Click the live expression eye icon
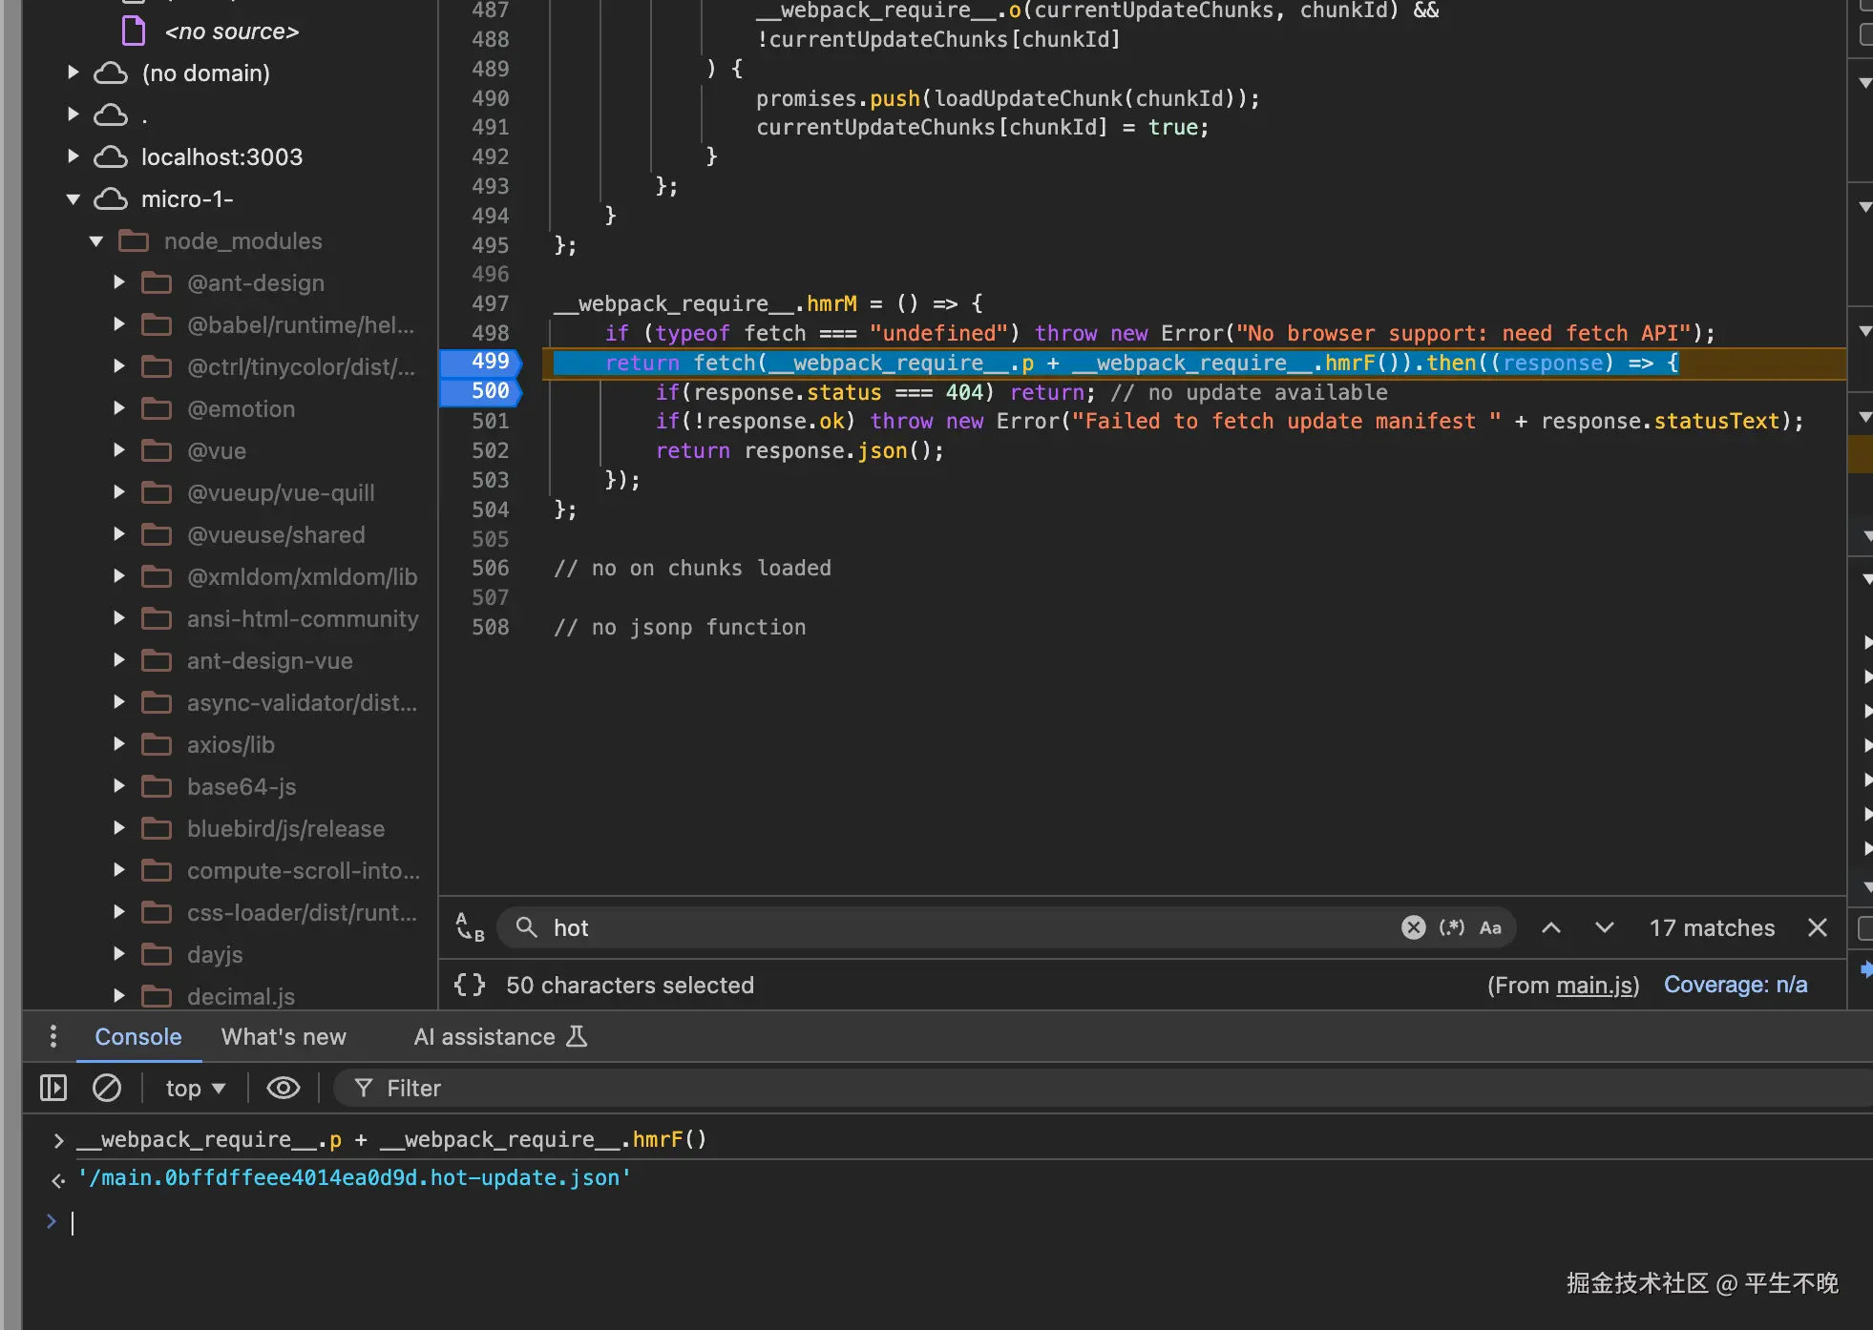Image resolution: width=1873 pixels, height=1330 pixels. click(283, 1088)
